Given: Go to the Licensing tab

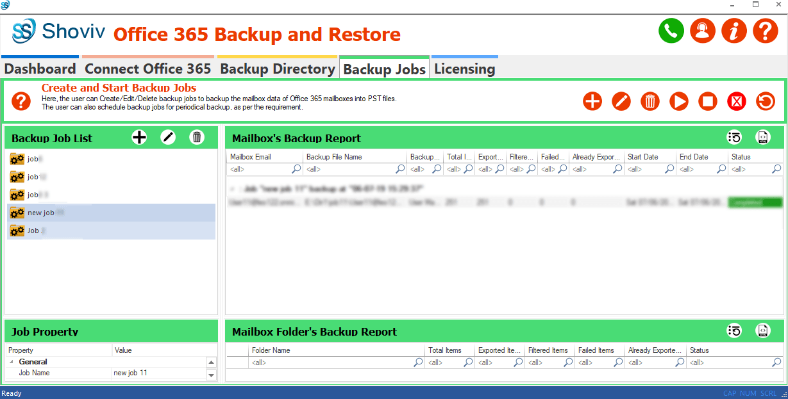Looking at the screenshot, I should [x=465, y=69].
